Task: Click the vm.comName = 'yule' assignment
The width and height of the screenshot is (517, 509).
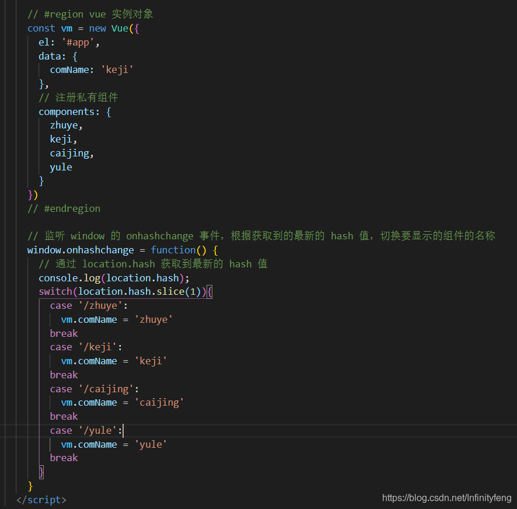Action: 114,445
